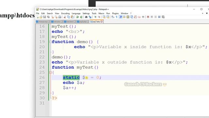This screenshot has width=209, height=118.
Task: Open the Macro menu
Action: [101, 13]
